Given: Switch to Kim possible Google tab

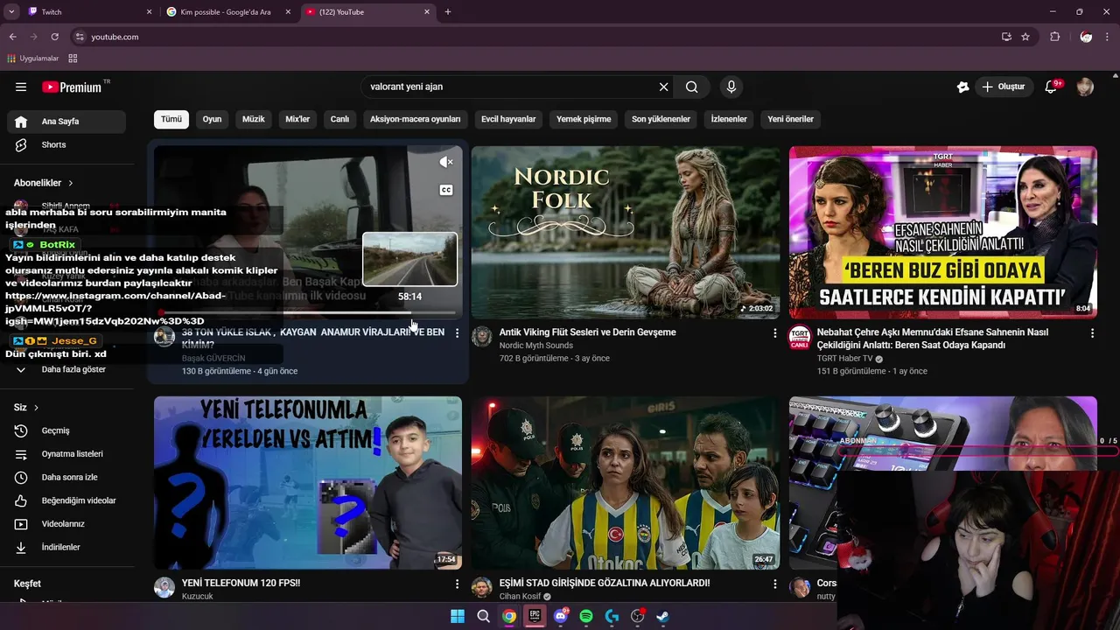Looking at the screenshot, I should point(229,12).
